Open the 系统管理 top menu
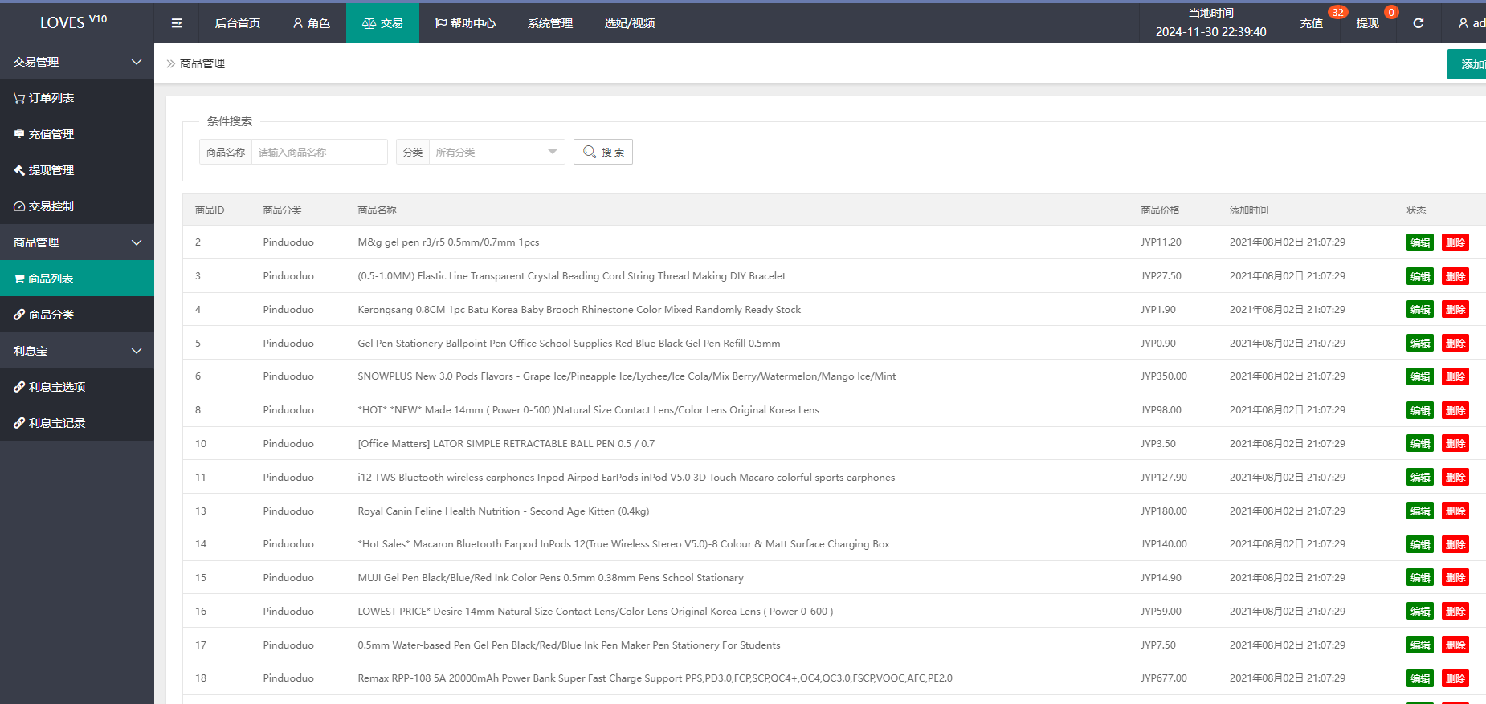The image size is (1486, 704). click(x=550, y=23)
